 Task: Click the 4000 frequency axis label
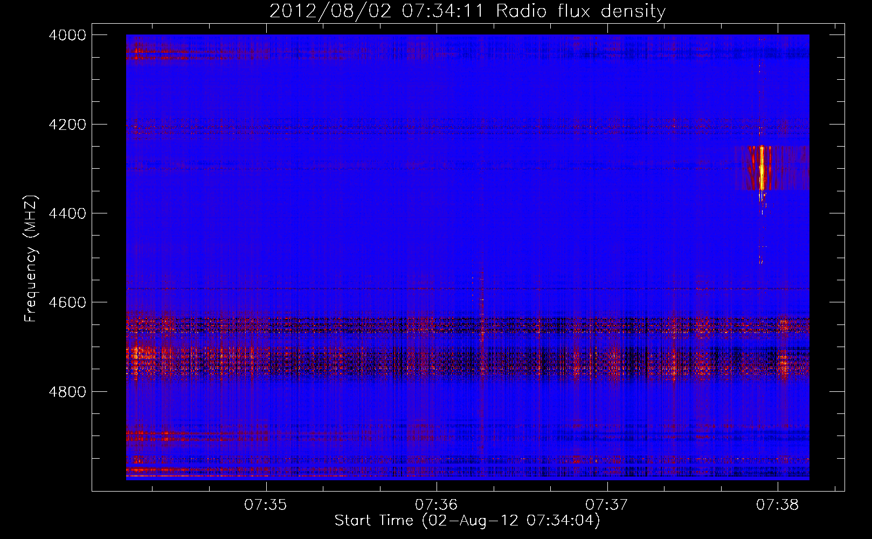67,35
